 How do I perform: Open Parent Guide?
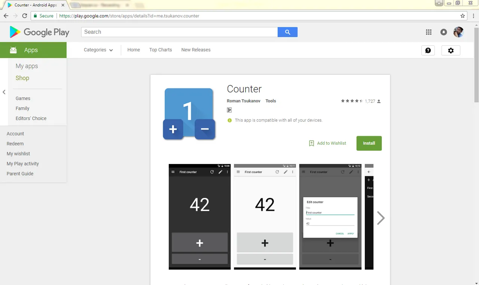pyautogui.click(x=20, y=174)
